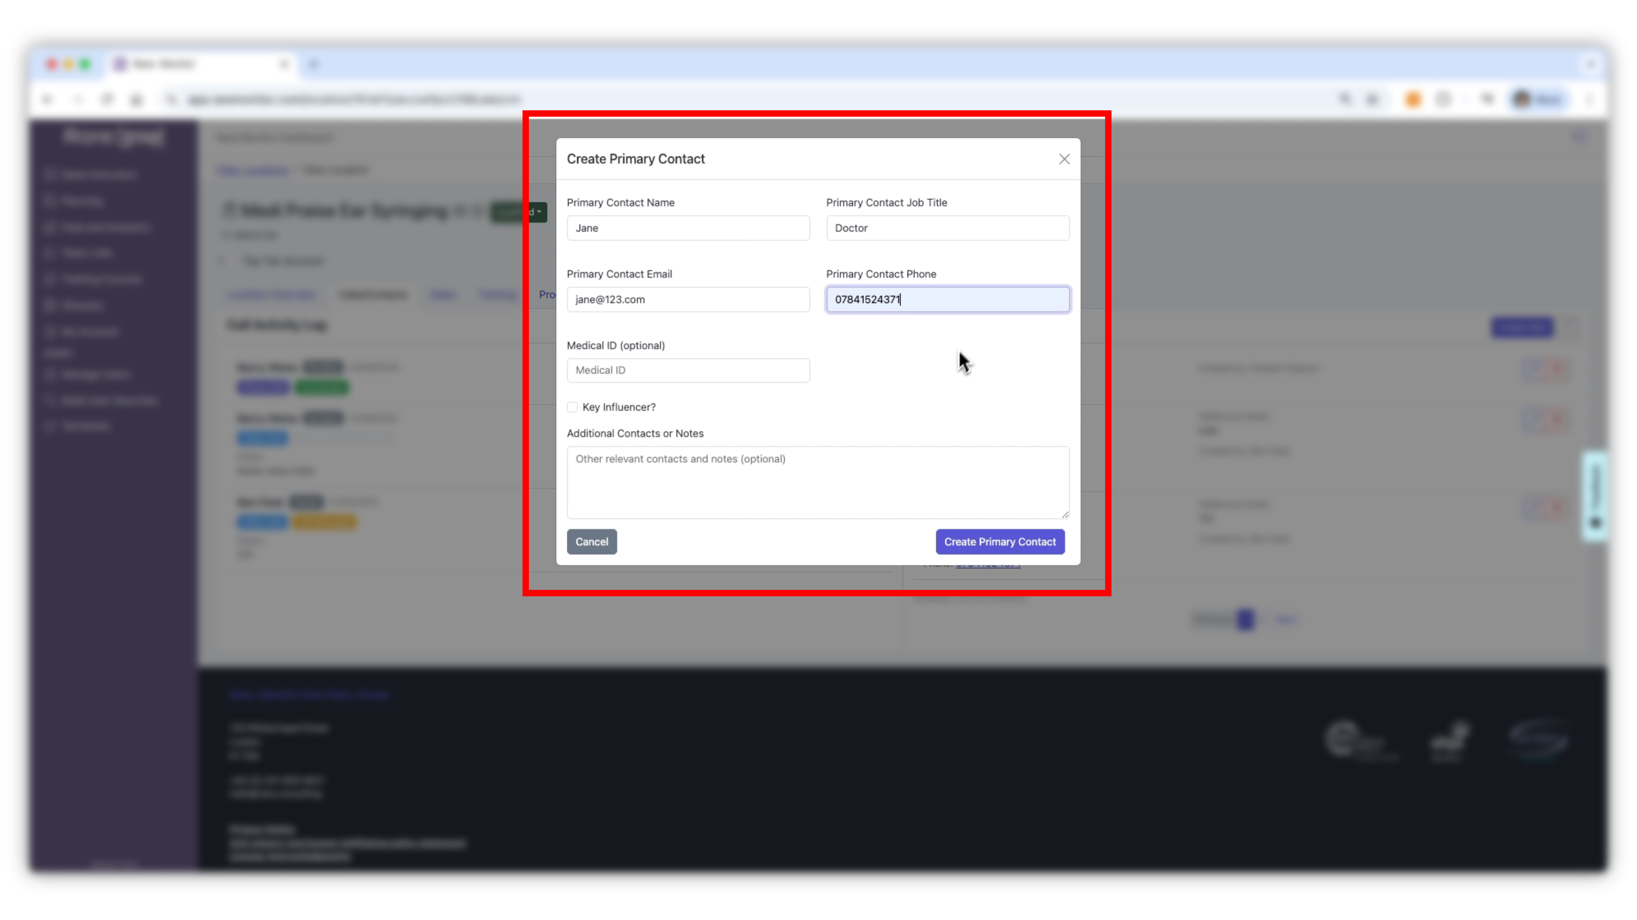Click the macOS green maximize window button
Viewport: 1637px width, 920px height.
click(85, 64)
